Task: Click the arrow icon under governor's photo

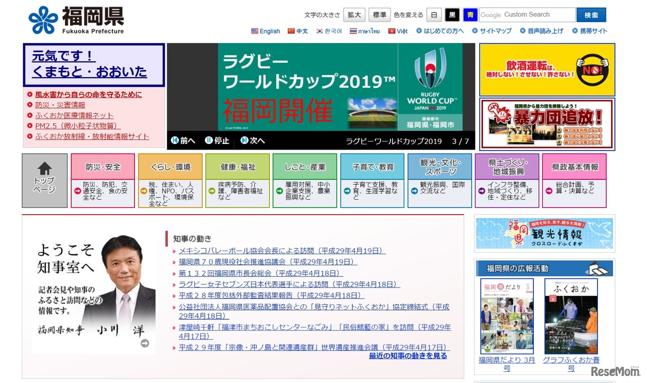Action: [x=145, y=344]
